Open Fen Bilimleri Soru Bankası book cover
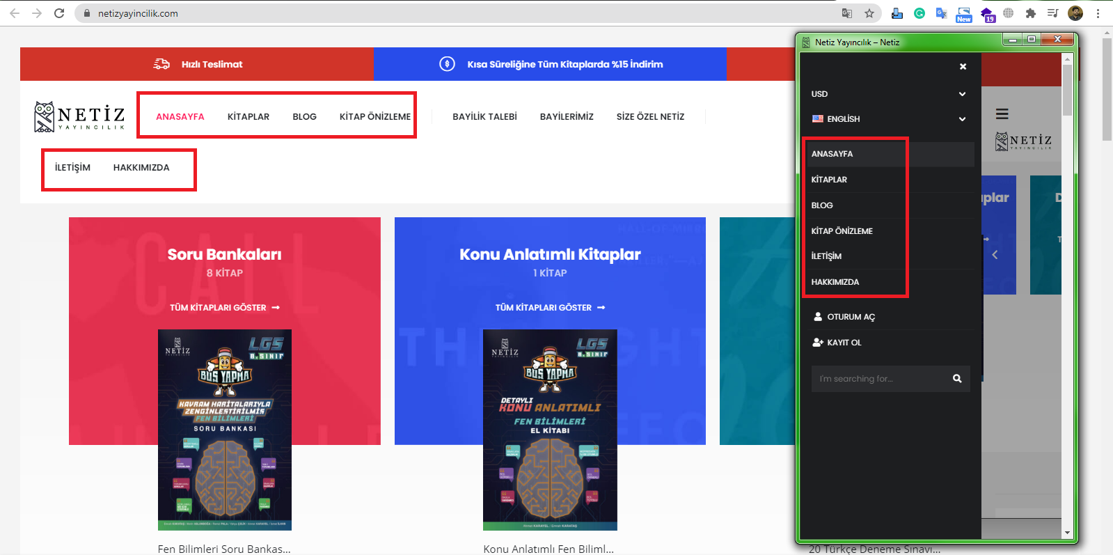This screenshot has height=555, width=1113. click(x=225, y=430)
